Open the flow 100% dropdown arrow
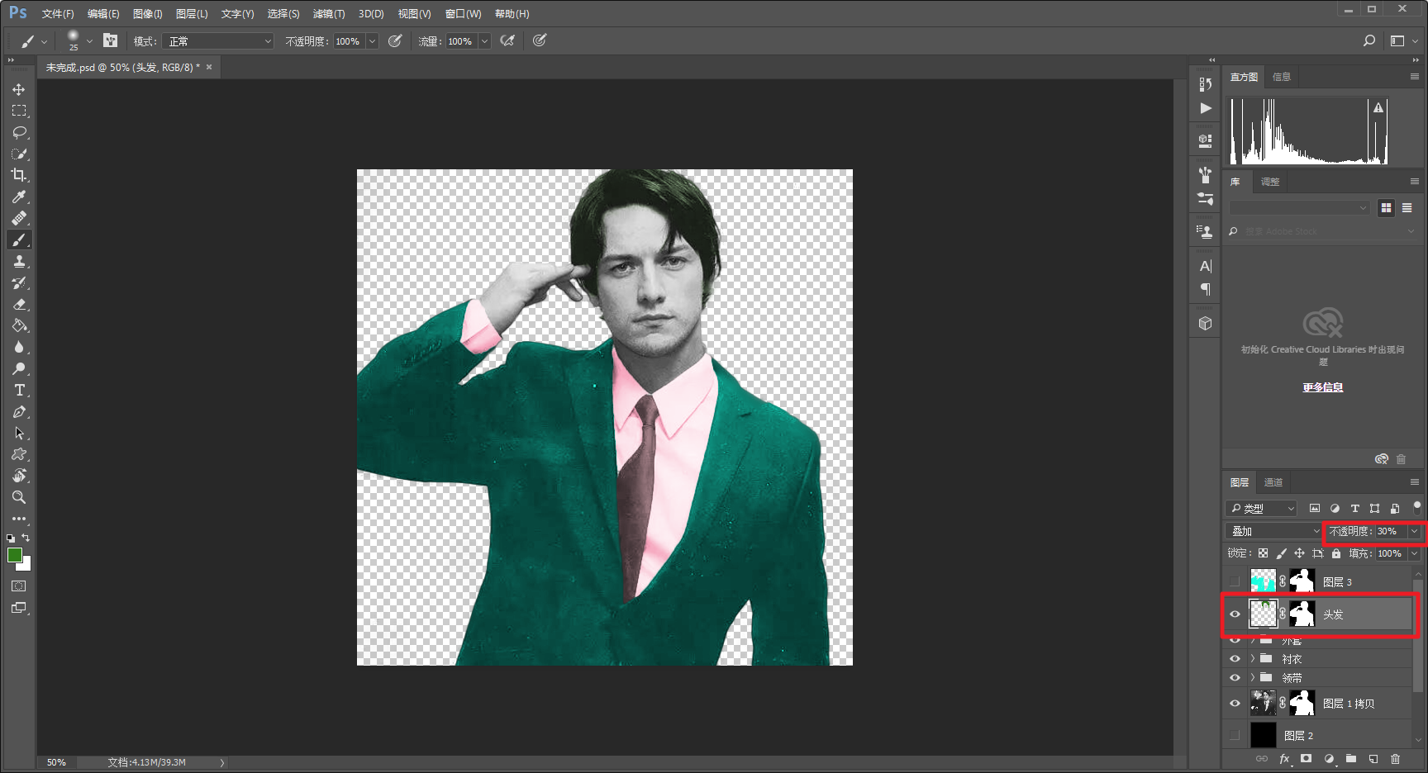1428x773 pixels. pos(484,40)
